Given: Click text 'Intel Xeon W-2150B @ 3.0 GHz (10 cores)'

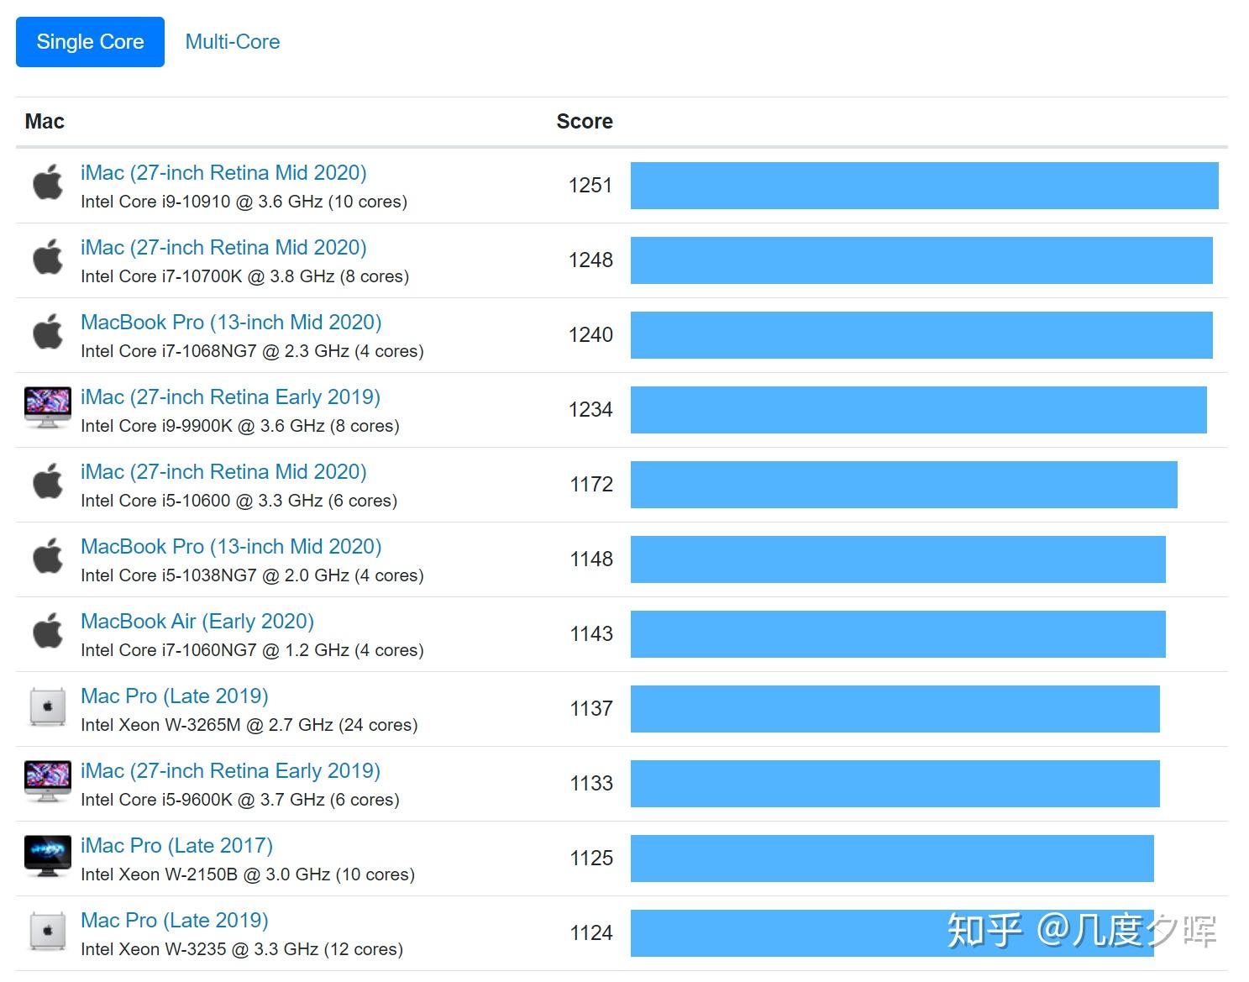Looking at the screenshot, I should tap(248, 874).
